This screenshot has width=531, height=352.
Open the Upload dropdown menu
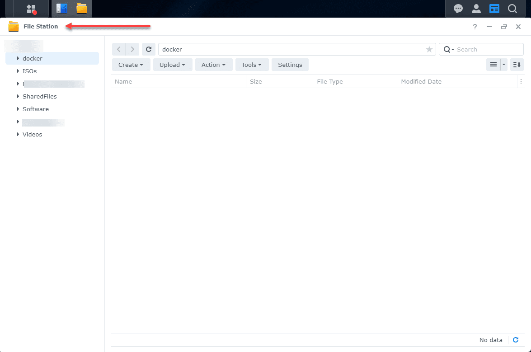point(172,65)
